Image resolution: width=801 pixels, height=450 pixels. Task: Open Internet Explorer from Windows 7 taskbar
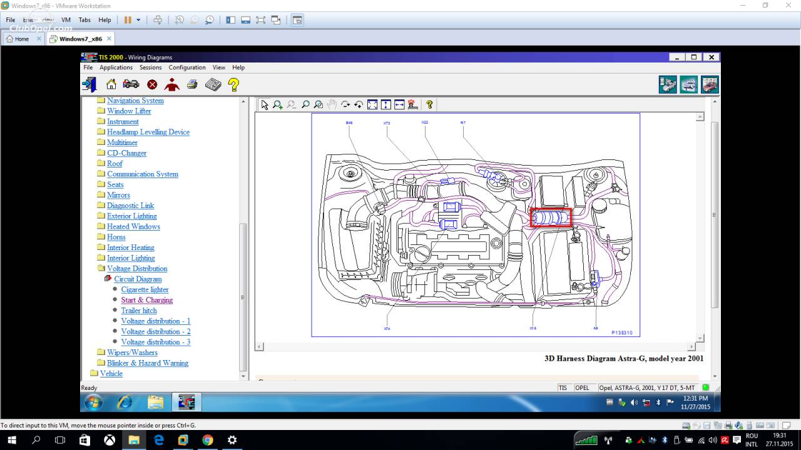(x=125, y=402)
